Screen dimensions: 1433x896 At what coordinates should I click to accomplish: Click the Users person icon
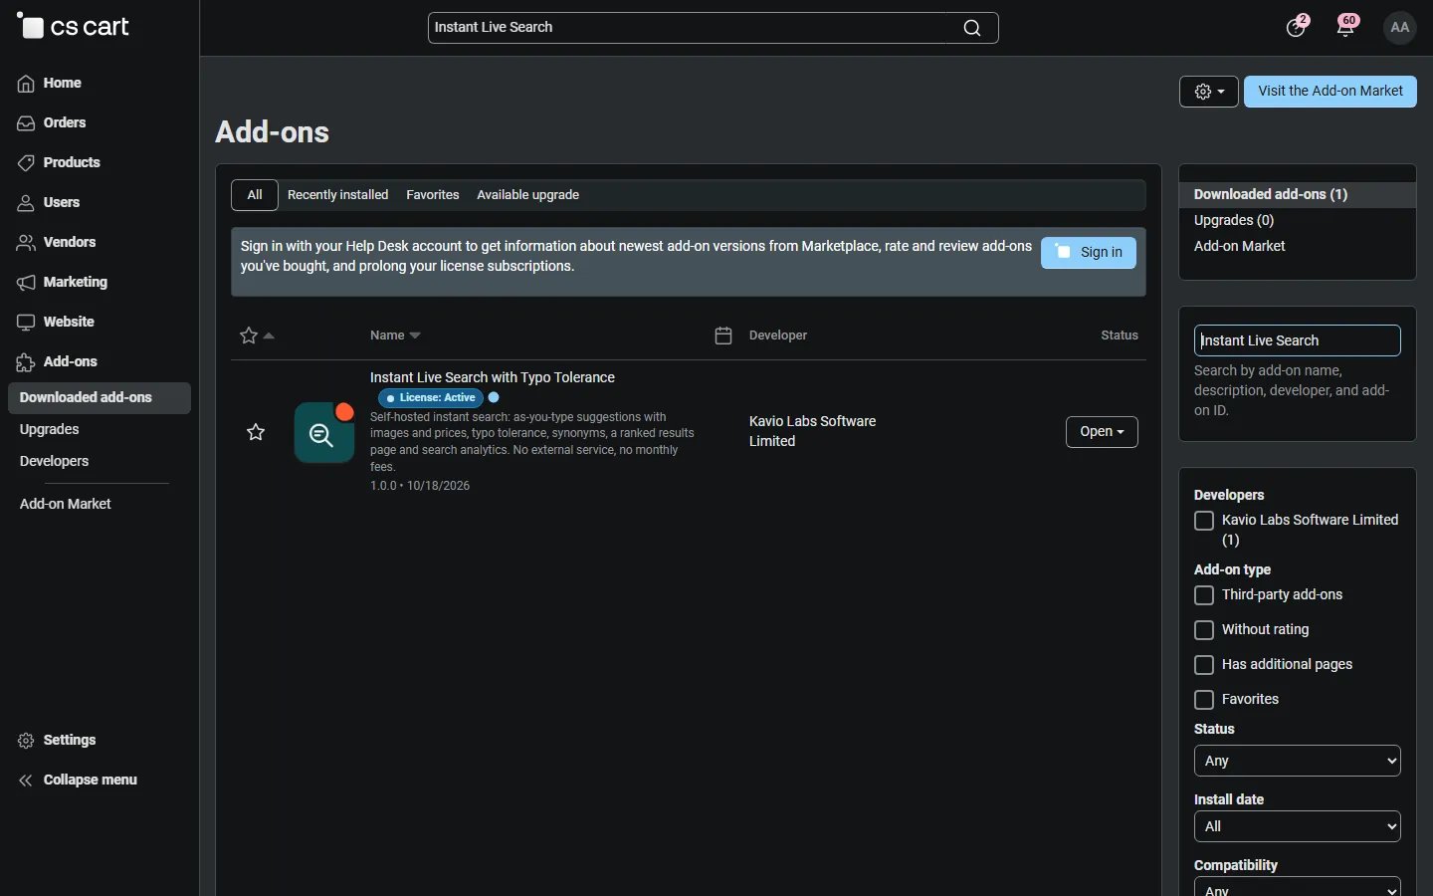coord(26,203)
